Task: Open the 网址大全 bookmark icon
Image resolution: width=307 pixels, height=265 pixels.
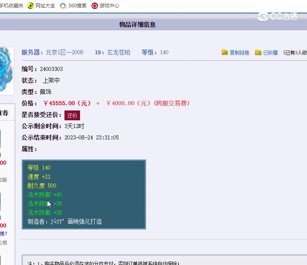Action: (30, 6)
